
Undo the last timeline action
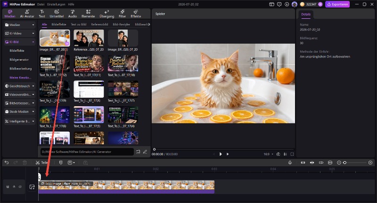click(x=7, y=163)
